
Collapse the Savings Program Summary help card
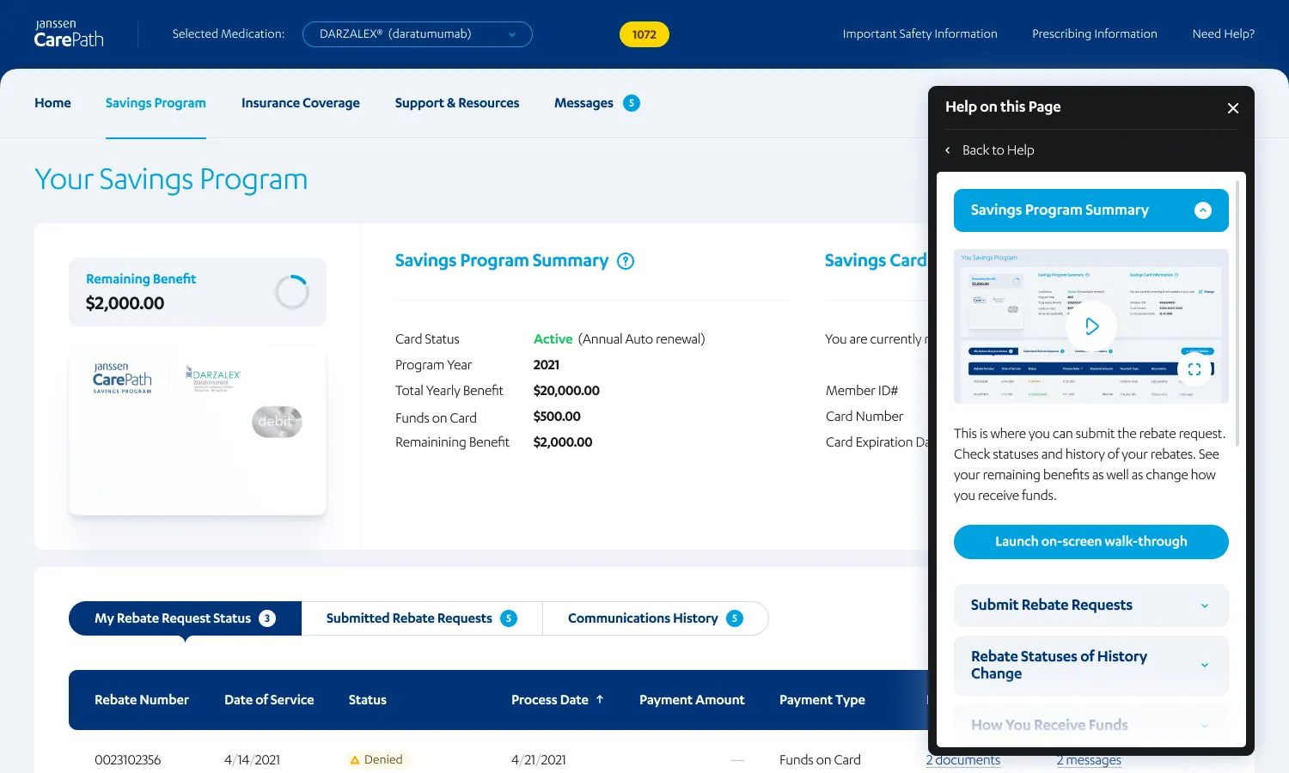[x=1202, y=210]
